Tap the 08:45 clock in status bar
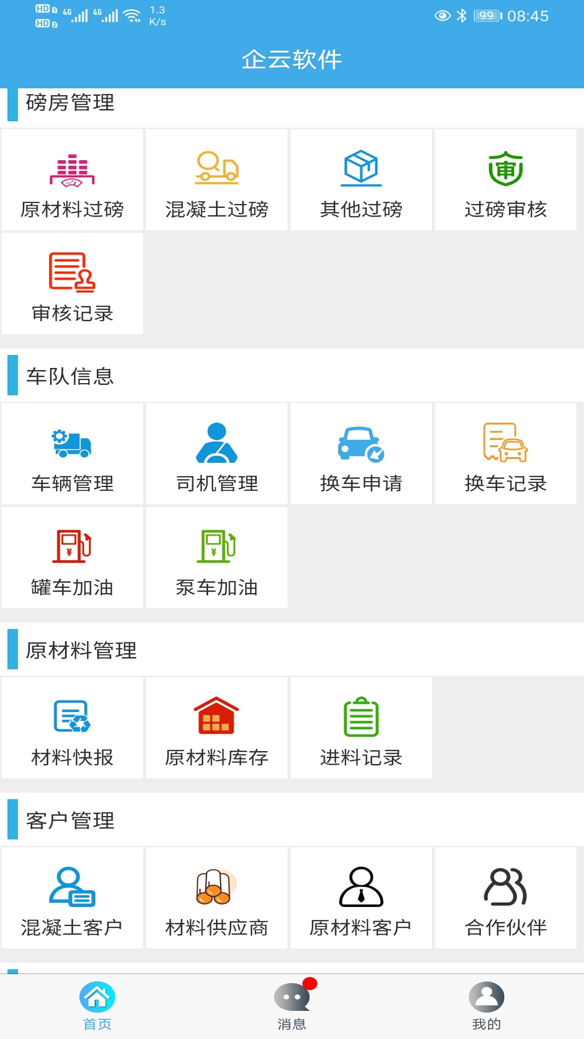 coord(528,16)
